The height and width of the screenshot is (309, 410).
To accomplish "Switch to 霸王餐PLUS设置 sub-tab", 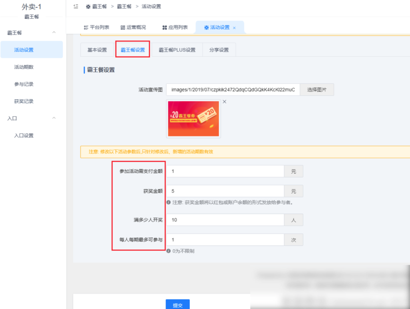I will 177,50.
